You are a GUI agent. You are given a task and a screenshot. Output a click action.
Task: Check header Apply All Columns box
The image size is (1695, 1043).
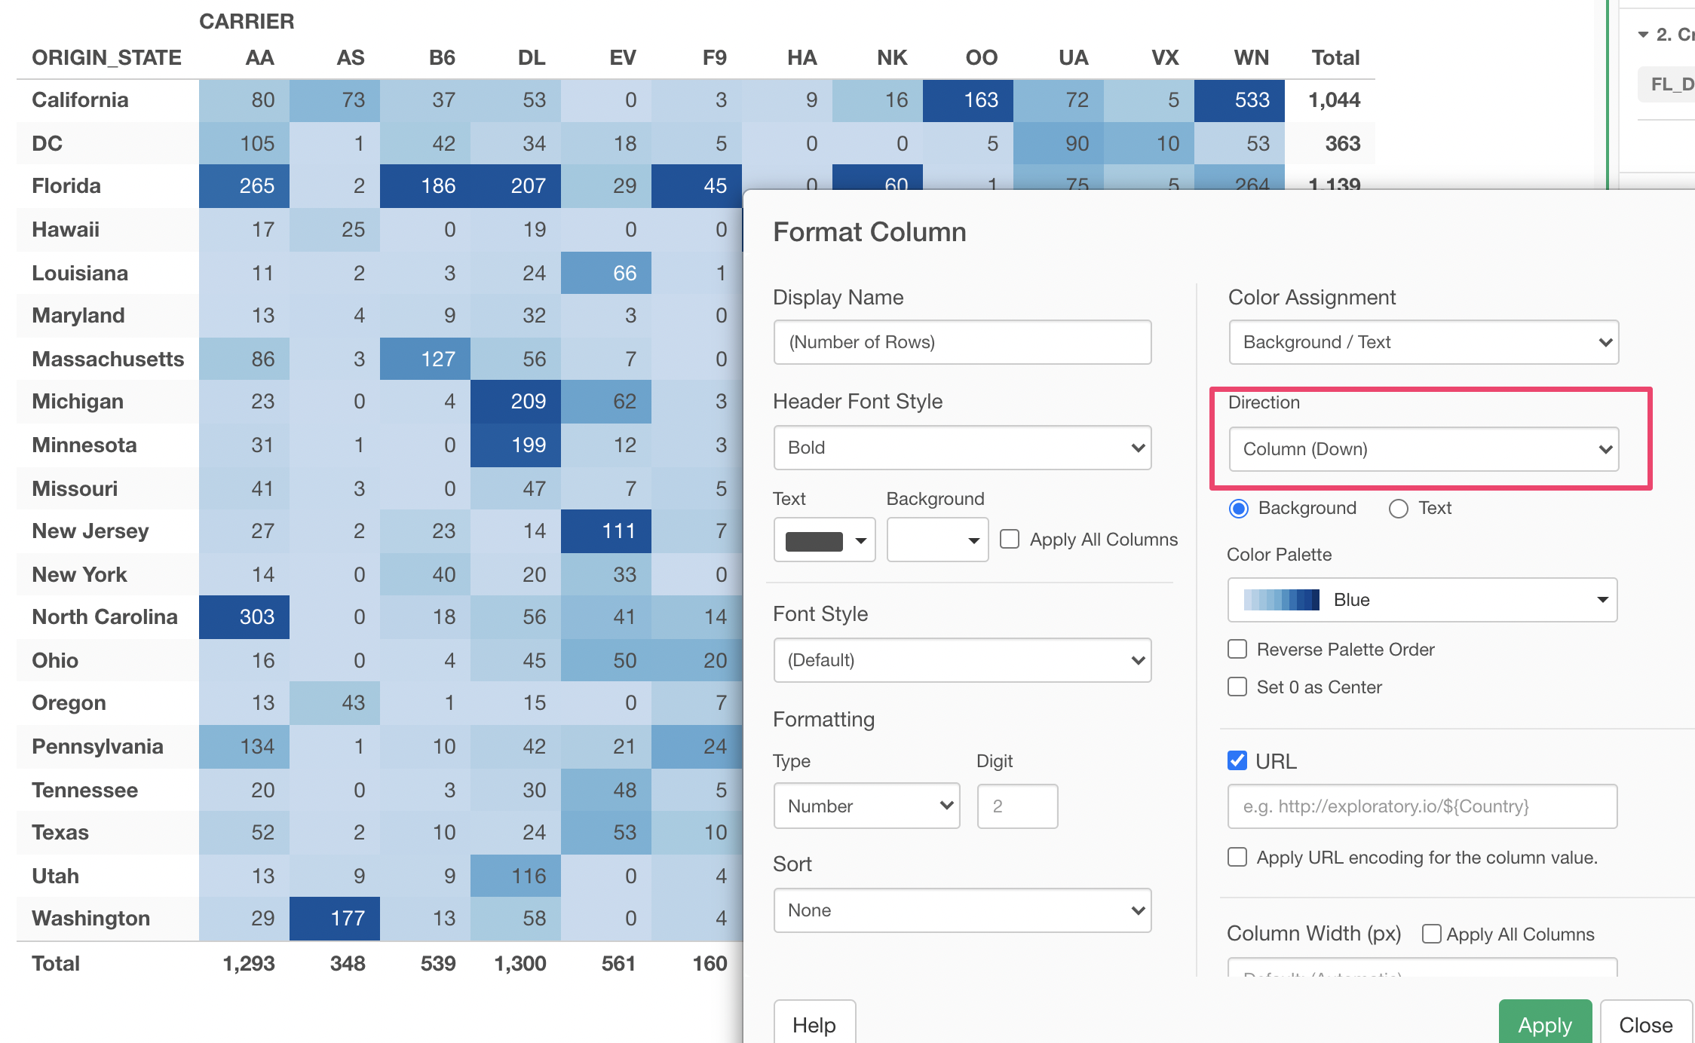[x=1010, y=539]
